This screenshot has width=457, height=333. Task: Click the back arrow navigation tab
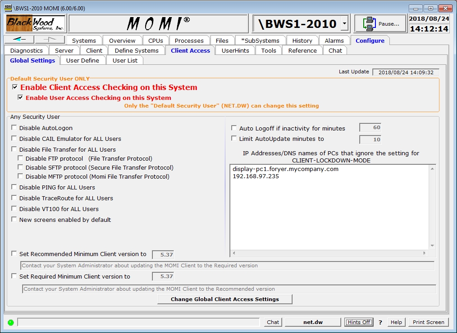[x=19, y=40]
